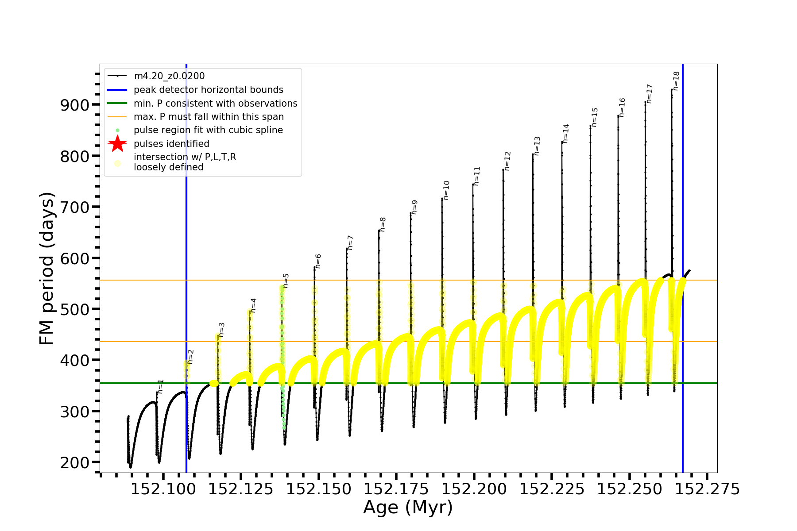Click legend entry 'min. P consistent with observations'

point(216,104)
